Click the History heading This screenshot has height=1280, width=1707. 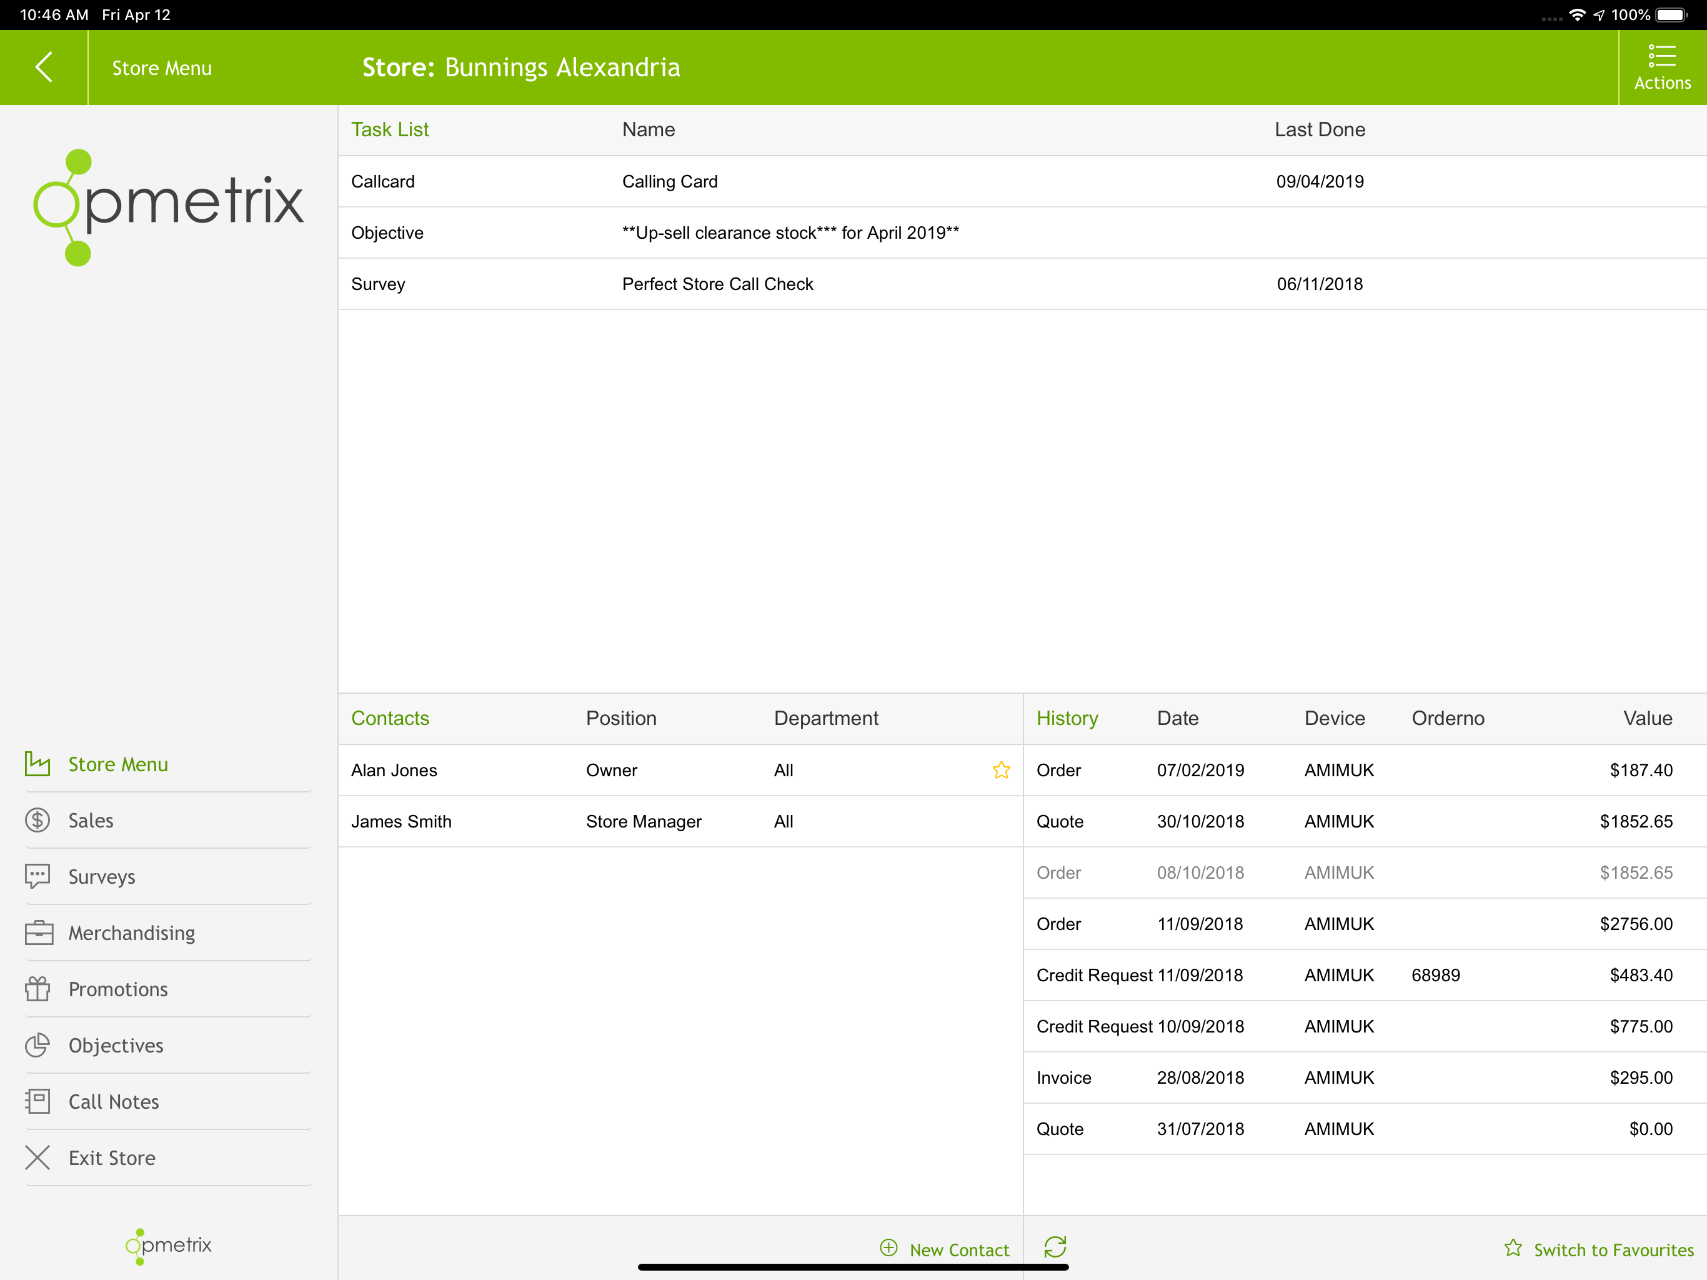[1067, 718]
